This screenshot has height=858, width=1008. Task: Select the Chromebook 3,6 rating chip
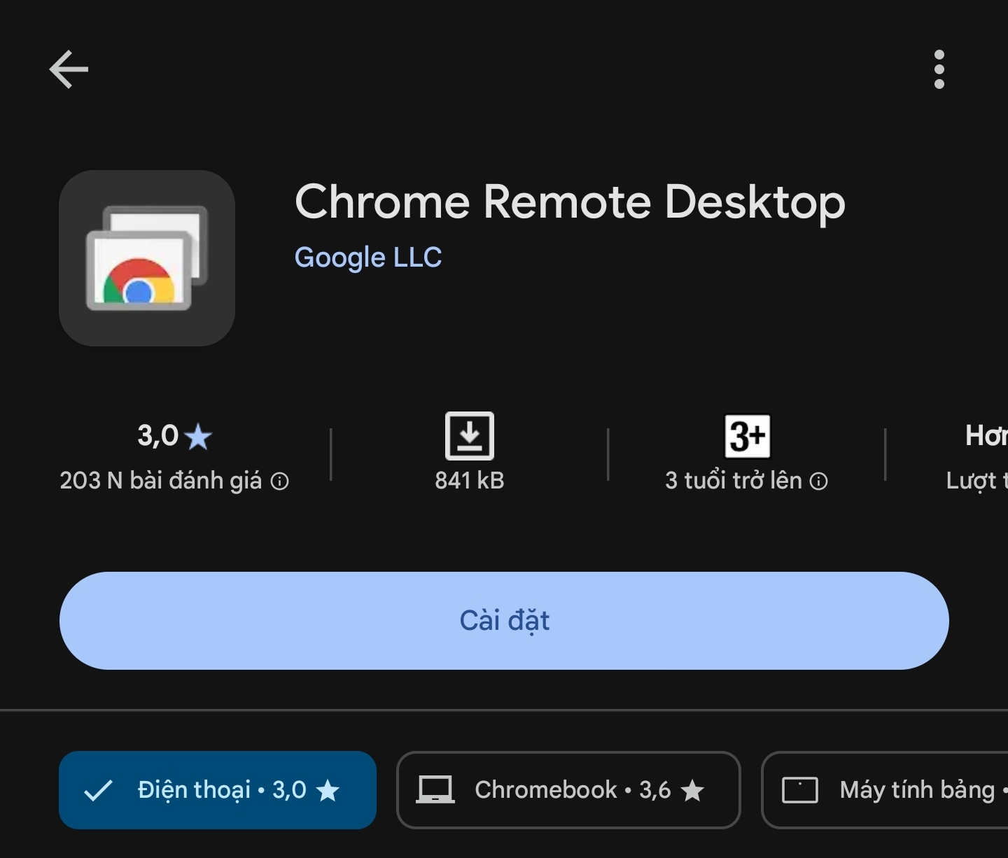click(568, 790)
